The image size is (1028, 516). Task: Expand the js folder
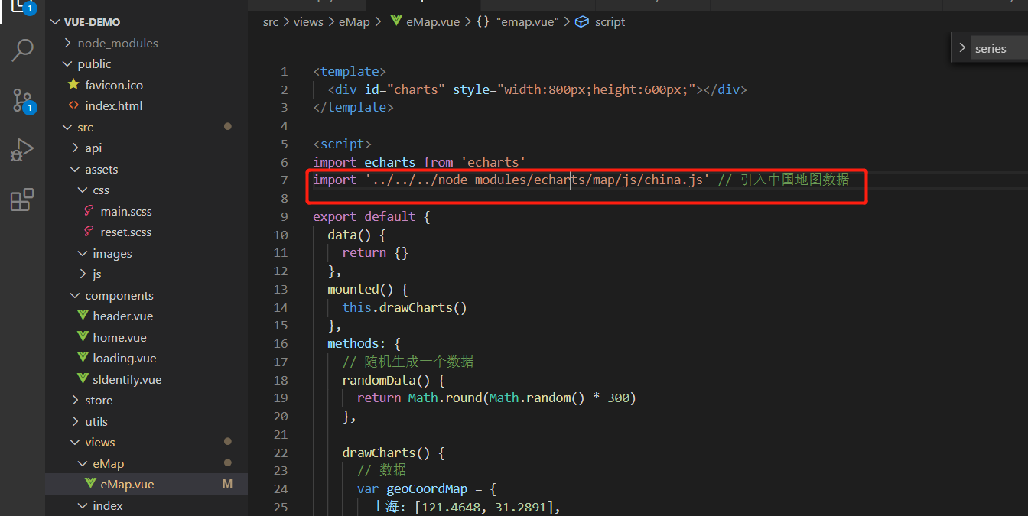[83, 274]
